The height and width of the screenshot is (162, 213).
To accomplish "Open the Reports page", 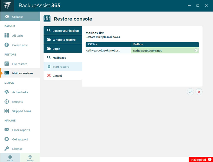I will click(20, 102).
